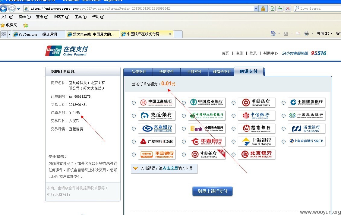
Task: Open the 文件 menu
Action: (7, 17)
